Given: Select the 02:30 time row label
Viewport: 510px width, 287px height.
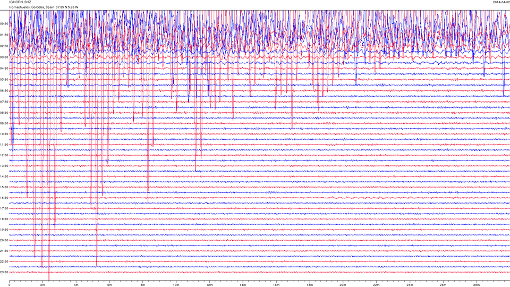Looking at the screenshot, I should tap(4, 46).
